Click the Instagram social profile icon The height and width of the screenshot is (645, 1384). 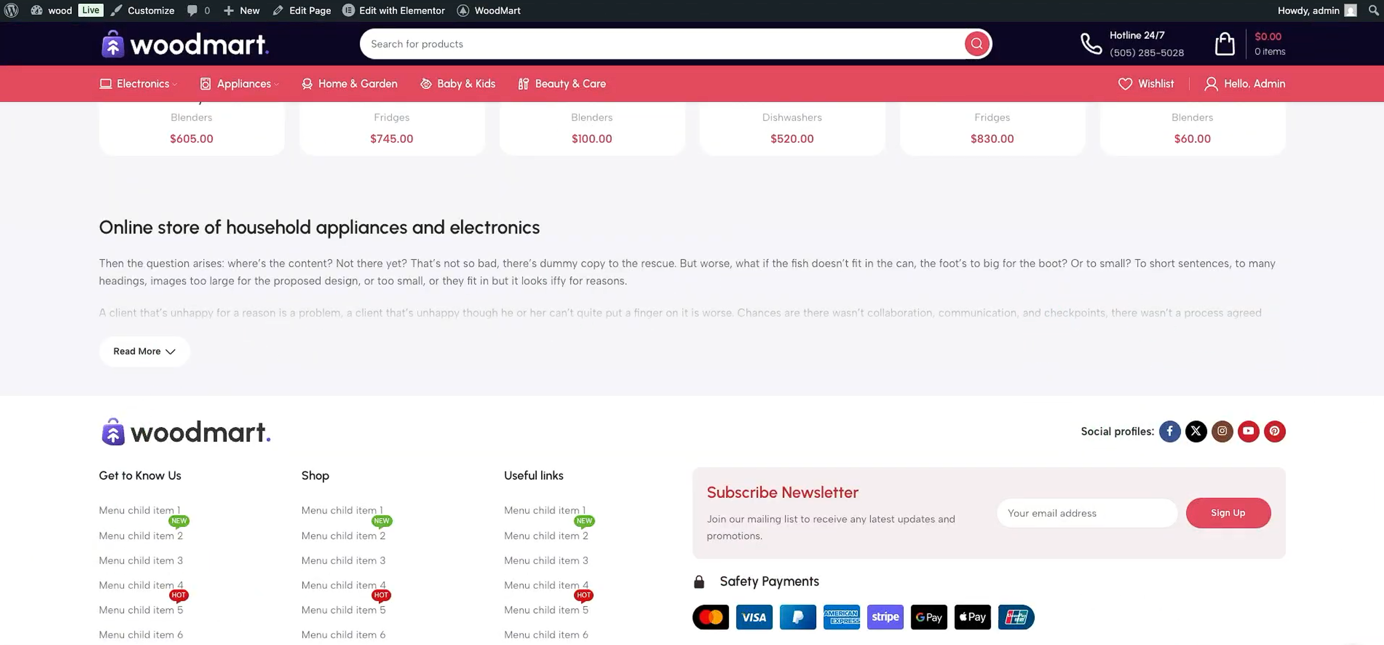pos(1222,431)
